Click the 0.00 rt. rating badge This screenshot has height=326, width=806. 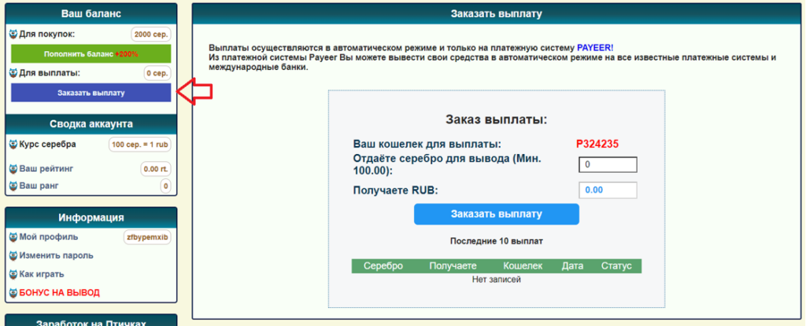tap(156, 169)
